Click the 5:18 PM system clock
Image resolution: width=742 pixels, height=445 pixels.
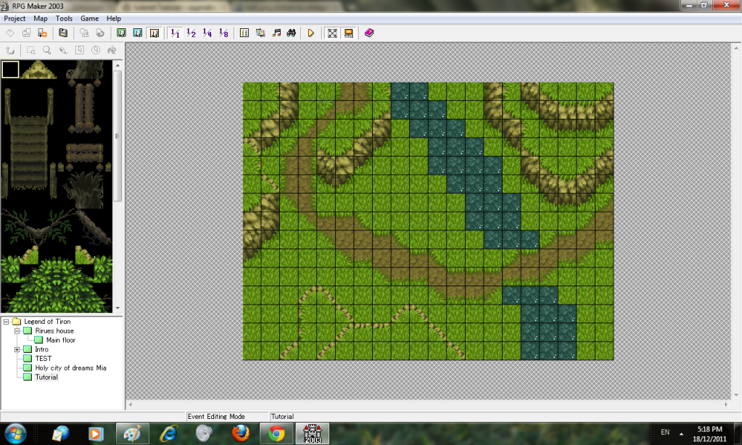[709, 429]
